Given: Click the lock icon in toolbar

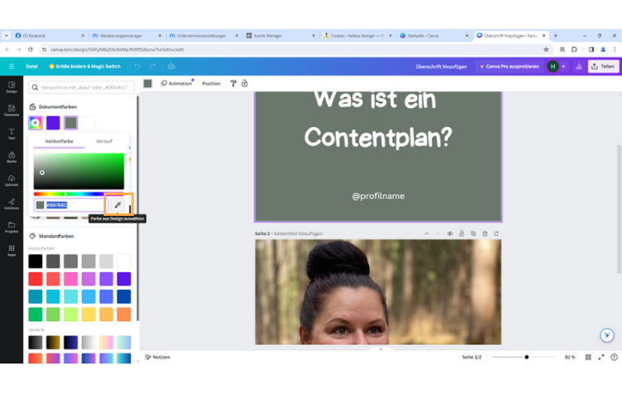Looking at the screenshot, I should tap(245, 83).
